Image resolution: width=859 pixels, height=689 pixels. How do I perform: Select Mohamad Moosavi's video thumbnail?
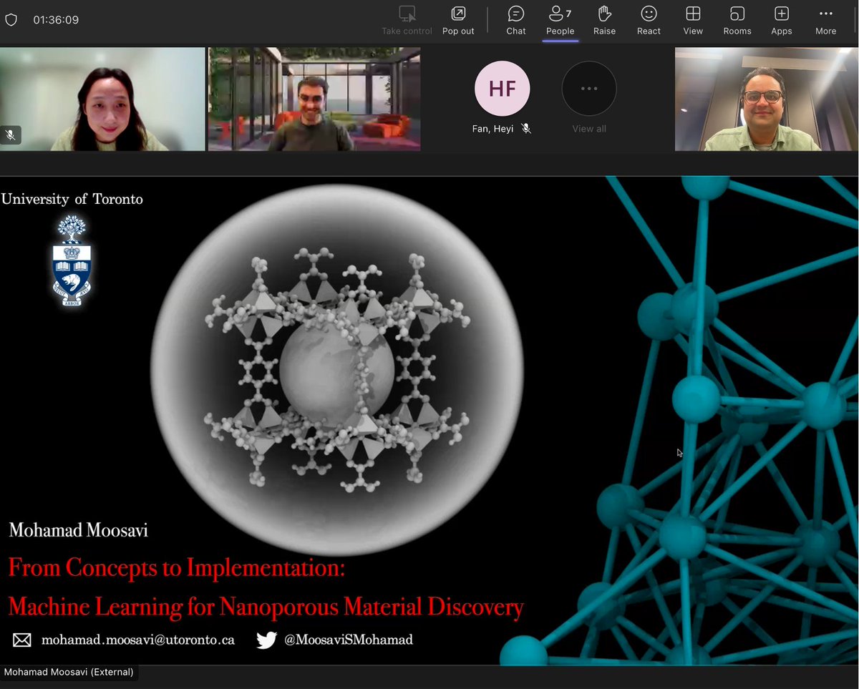(x=766, y=99)
